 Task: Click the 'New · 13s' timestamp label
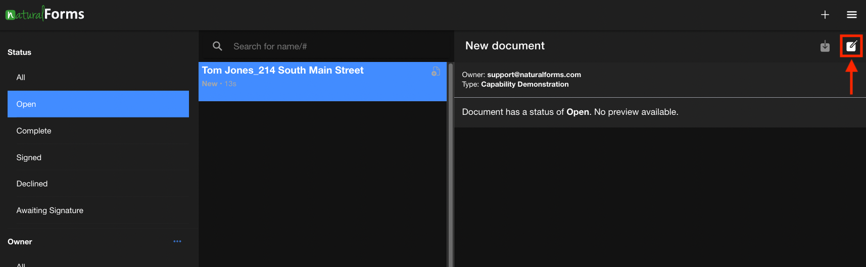(219, 84)
